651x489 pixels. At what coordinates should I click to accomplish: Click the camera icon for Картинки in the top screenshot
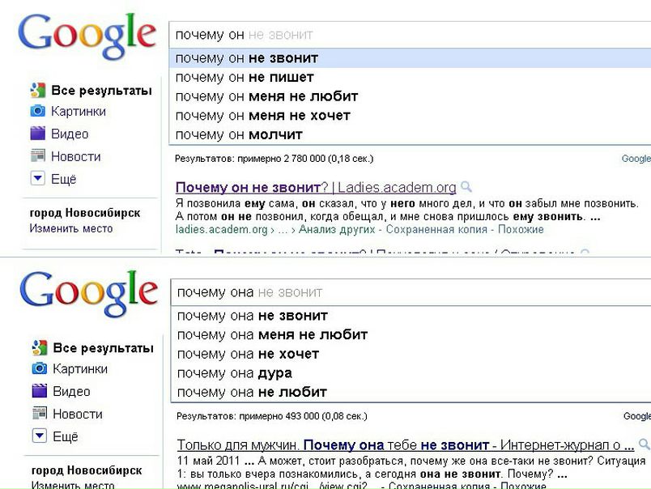coord(37,112)
